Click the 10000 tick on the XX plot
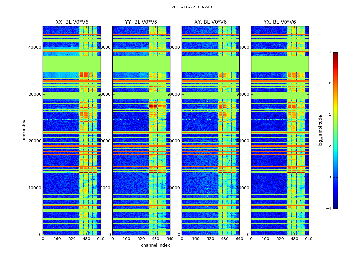The height and width of the screenshot is (261, 343). [x=35, y=188]
